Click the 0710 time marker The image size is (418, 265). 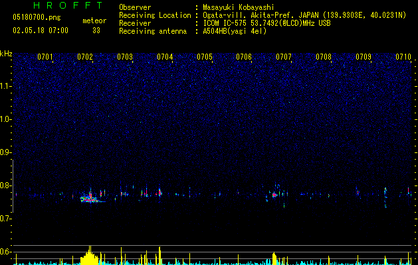point(403,57)
